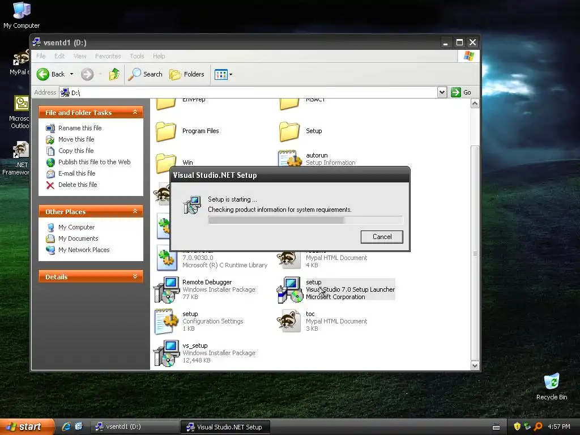The width and height of the screenshot is (580, 435).
Task: Select the toc Mypal HTML Document icon
Action: 289,321
